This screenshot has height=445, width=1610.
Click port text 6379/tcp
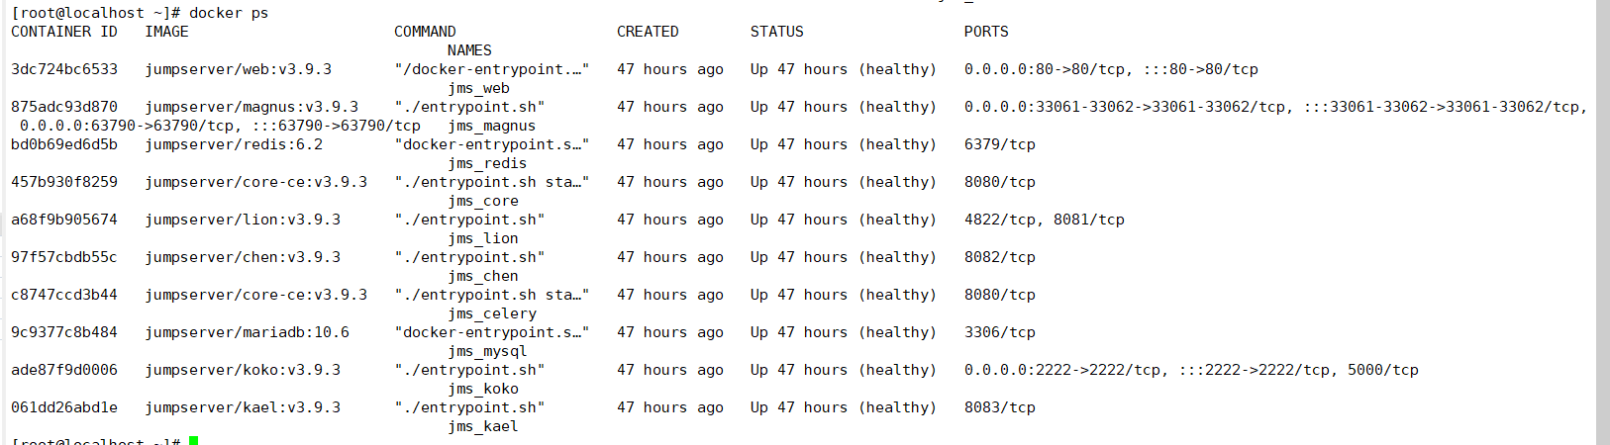coord(1000,144)
